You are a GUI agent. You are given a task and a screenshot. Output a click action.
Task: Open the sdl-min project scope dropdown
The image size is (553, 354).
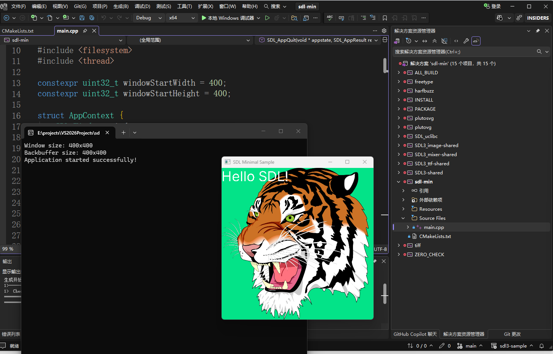[x=63, y=40]
